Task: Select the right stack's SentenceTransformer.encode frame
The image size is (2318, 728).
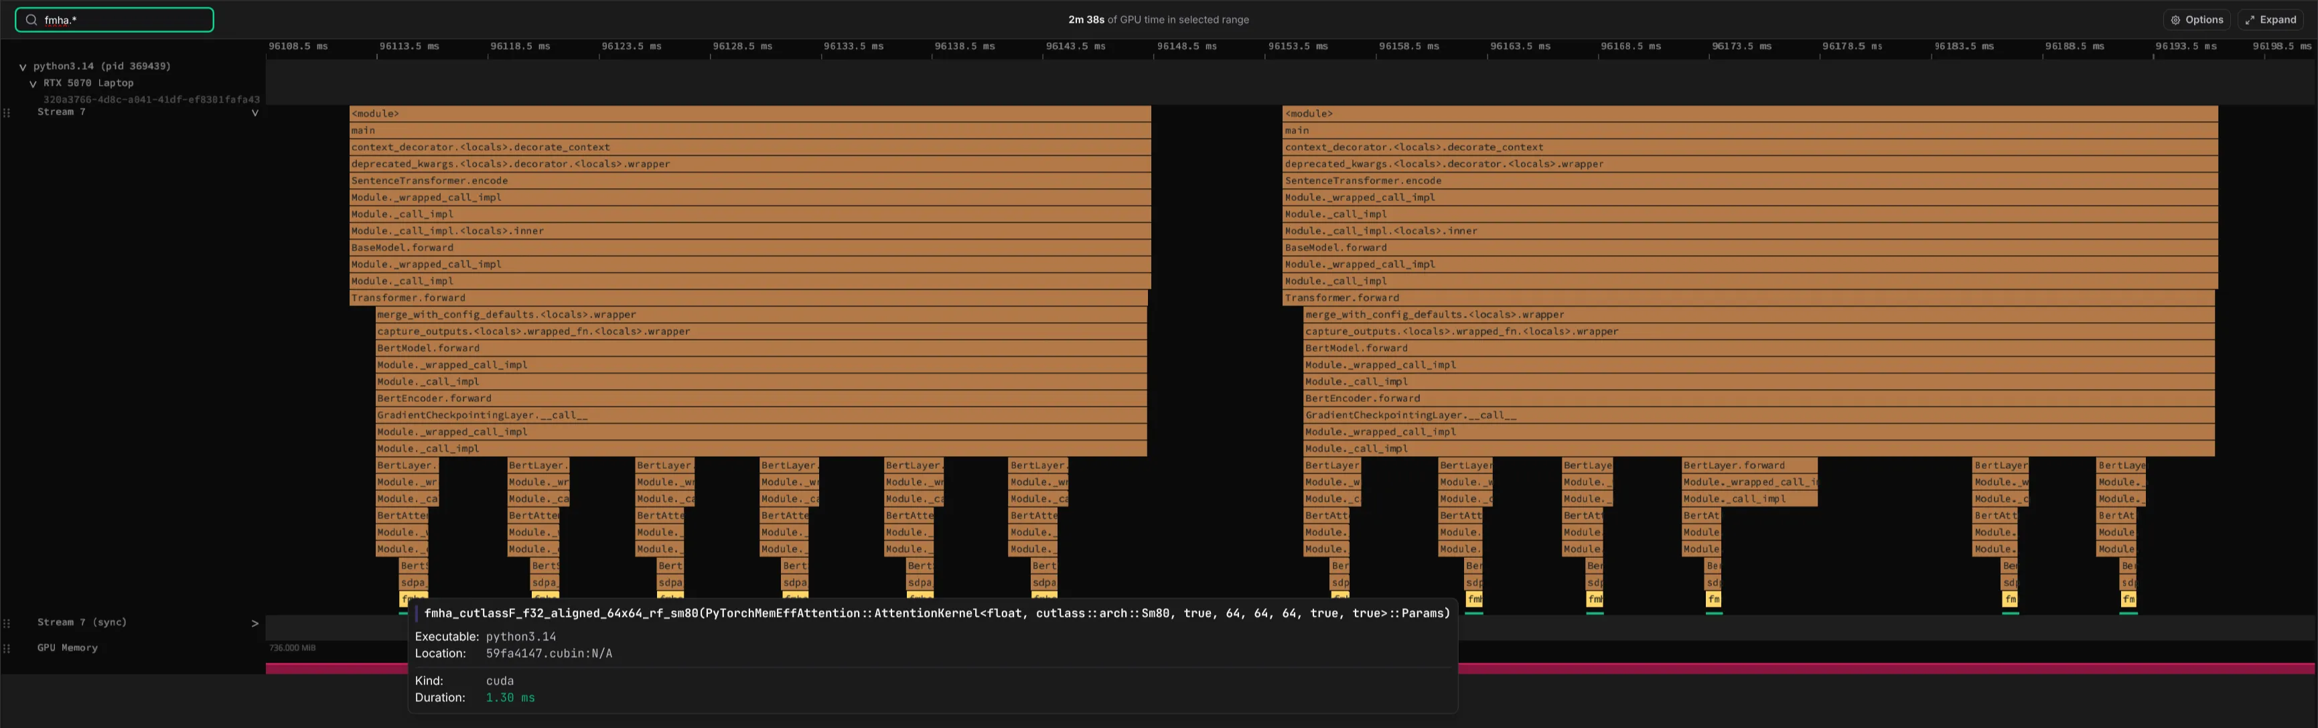Action: pyautogui.click(x=1749, y=181)
